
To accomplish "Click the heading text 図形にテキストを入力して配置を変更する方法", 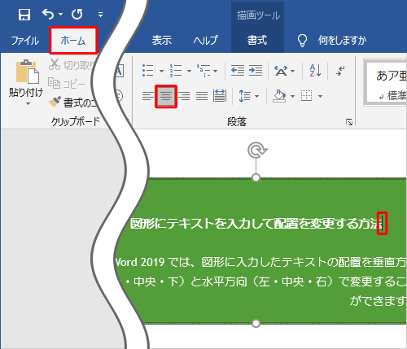I will pyautogui.click(x=256, y=224).
